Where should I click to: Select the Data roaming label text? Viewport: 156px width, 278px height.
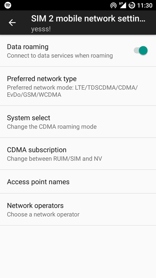[x=28, y=47]
